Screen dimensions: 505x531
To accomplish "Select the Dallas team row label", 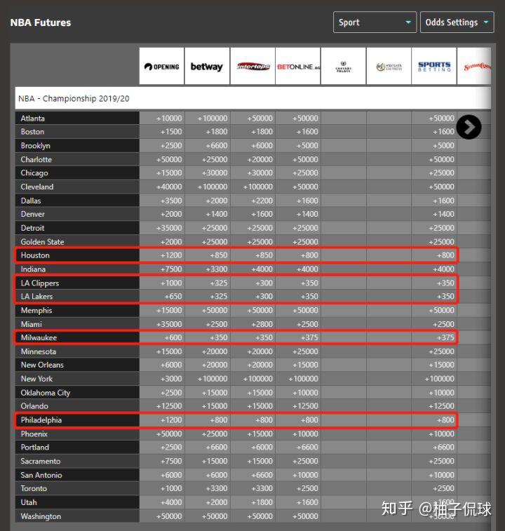I will click(77, 201).
